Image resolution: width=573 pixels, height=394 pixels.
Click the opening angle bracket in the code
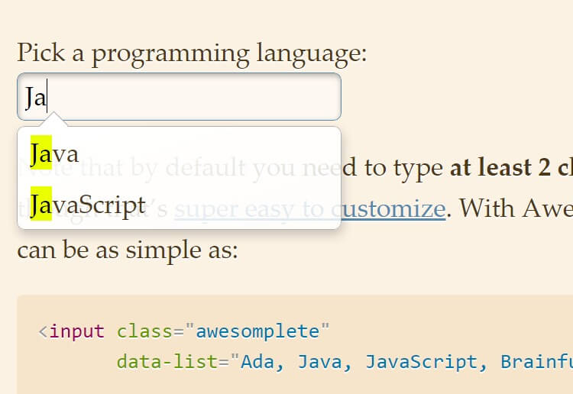43,331
